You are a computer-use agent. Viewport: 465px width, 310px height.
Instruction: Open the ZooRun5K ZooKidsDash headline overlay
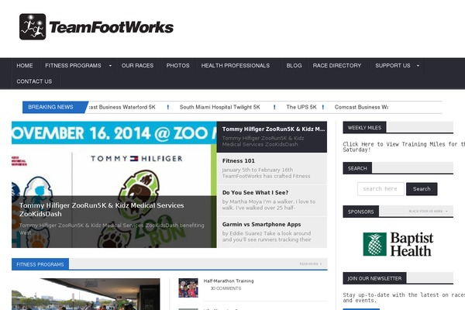(102, 209)
